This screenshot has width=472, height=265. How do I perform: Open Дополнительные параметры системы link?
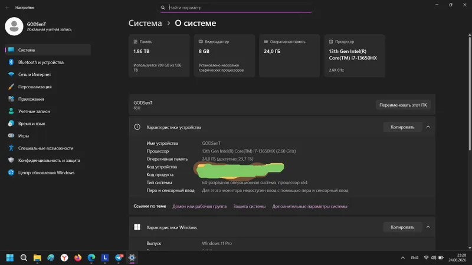click(x=310, y=207)
